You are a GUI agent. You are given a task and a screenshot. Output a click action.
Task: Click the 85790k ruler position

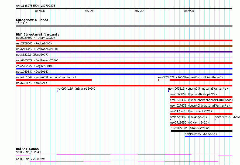click(x=90, y=11)
